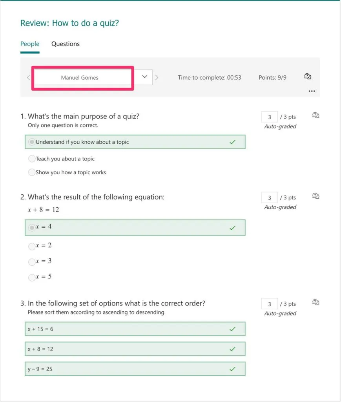Click feedback icon in the respondent bar

(308, 77)
